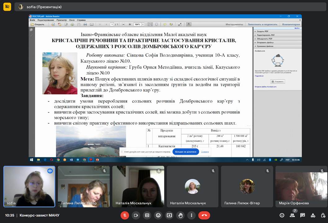The height and width of the screenshot is (223, 328).
Task: Turn on the camera in Meet
Action: pyautogui.click(x=136, y=215)
